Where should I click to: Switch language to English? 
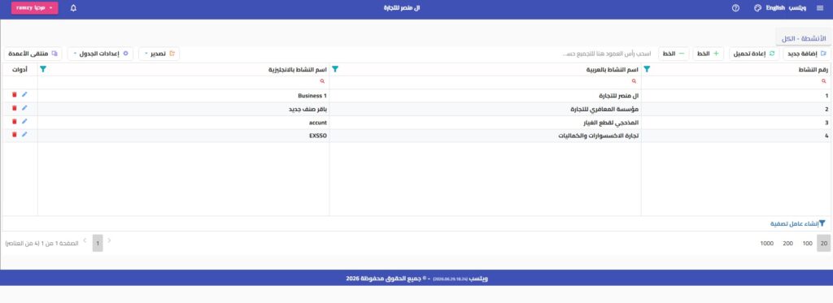[x=775, y=8]
